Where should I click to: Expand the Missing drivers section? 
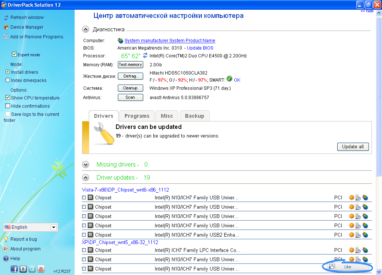(85, 164)
